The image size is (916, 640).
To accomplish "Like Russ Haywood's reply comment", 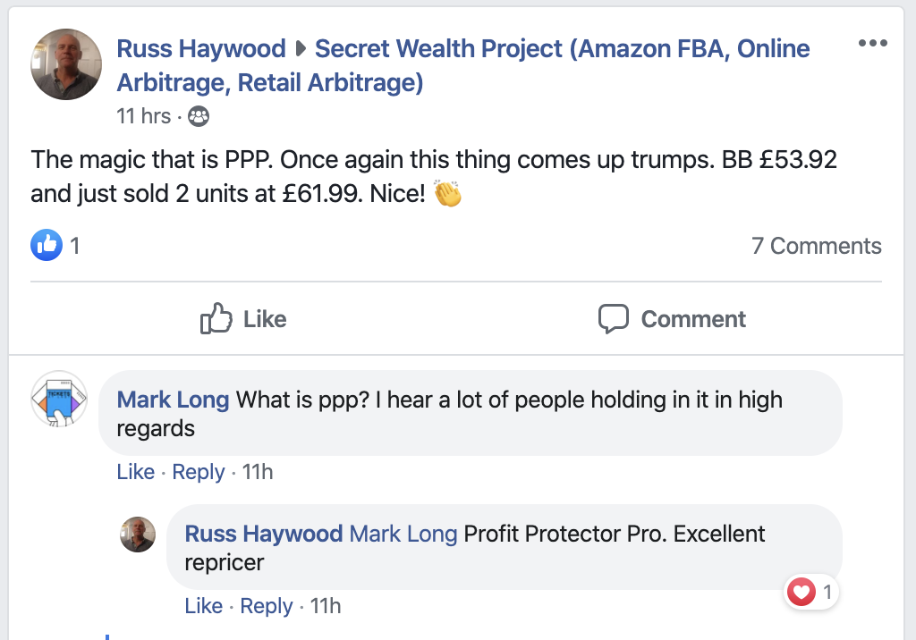I will 203,606.
